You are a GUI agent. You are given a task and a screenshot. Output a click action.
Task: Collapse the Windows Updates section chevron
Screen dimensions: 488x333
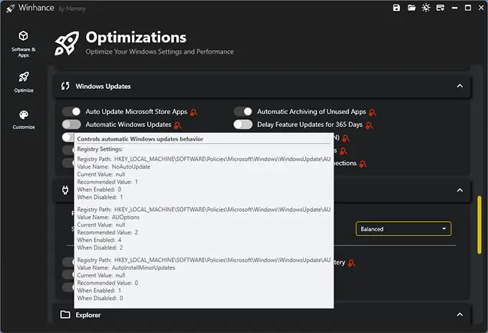coord(459,86)
